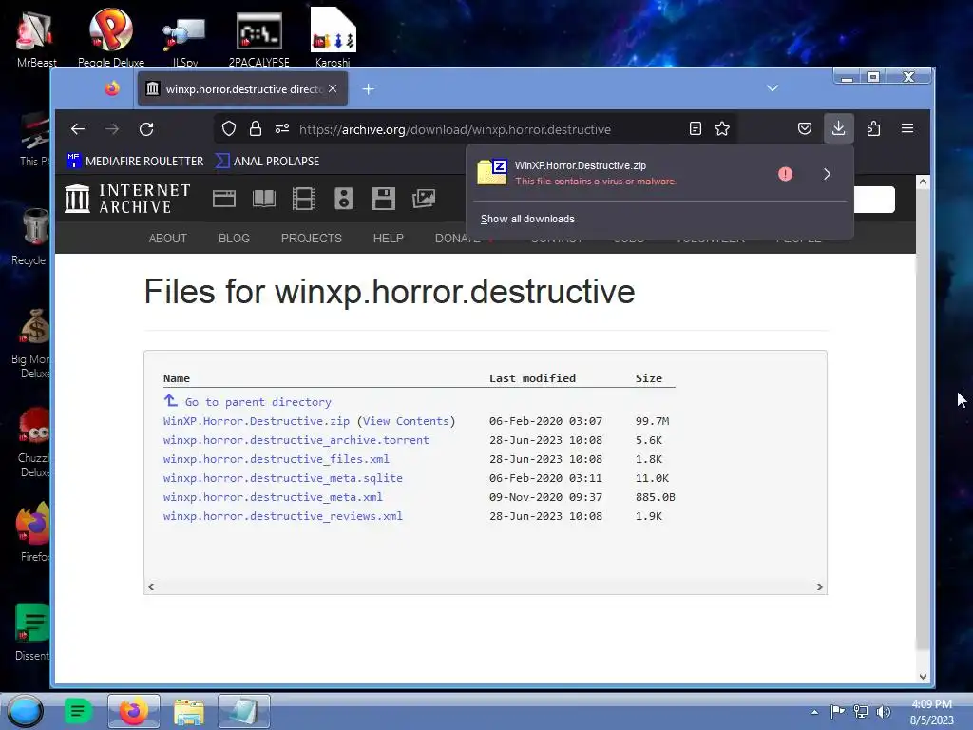Screen dimensions: 973x730
Task: Save page to Pocket
Action: (804, 128)
